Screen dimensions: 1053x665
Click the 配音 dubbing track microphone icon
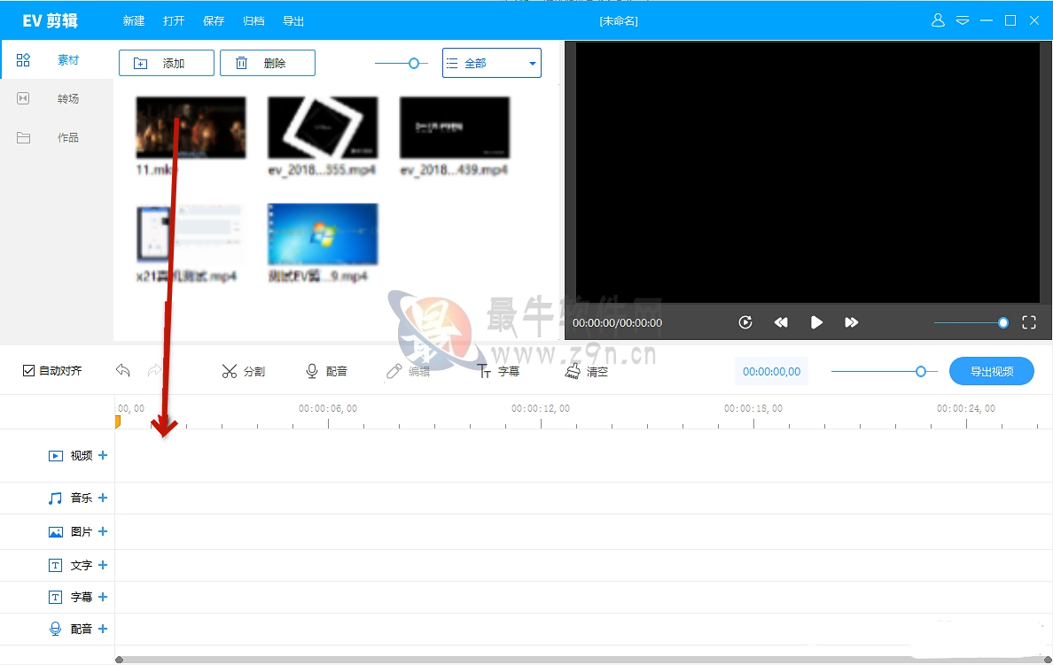point(55,629)
